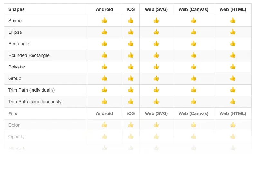Click the Trim Path (simultaneously) label

click(x=35, y=102)
